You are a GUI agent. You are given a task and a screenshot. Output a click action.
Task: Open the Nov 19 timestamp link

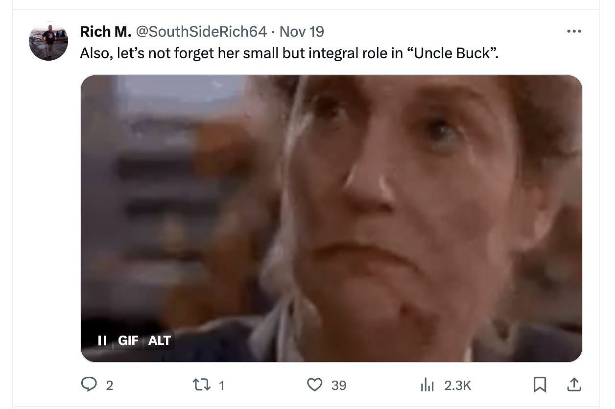(302, 32)
